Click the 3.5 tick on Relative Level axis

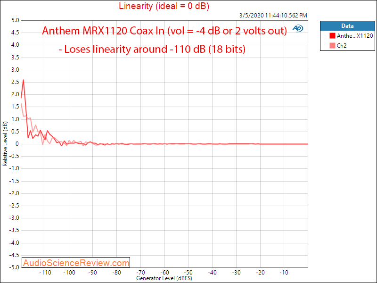15,58
